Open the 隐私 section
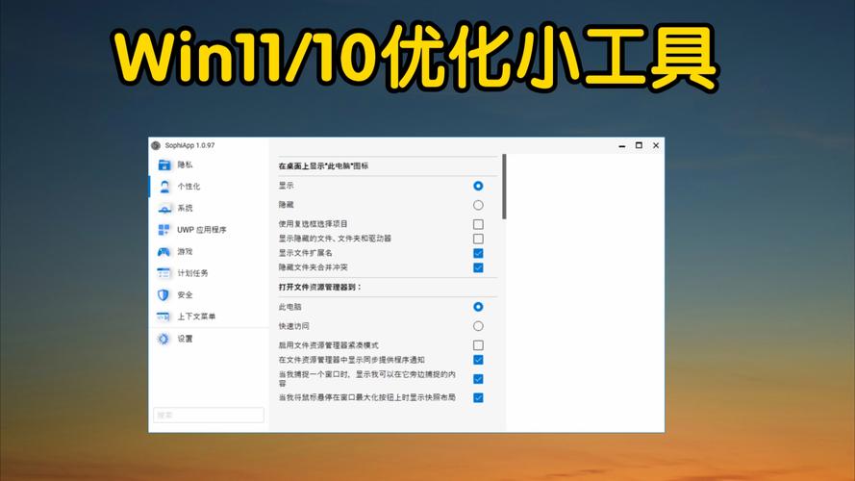 209,165
